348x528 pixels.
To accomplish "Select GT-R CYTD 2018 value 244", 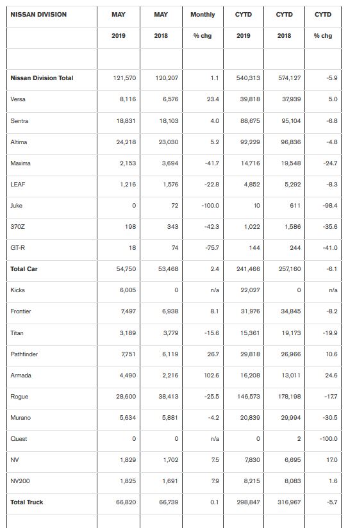I will [295, 248].
